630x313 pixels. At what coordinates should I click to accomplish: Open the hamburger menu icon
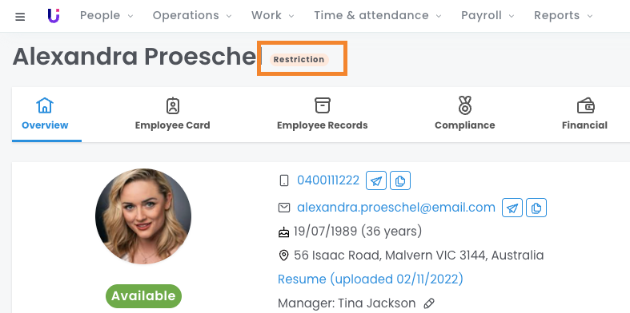tap(20, 17)
